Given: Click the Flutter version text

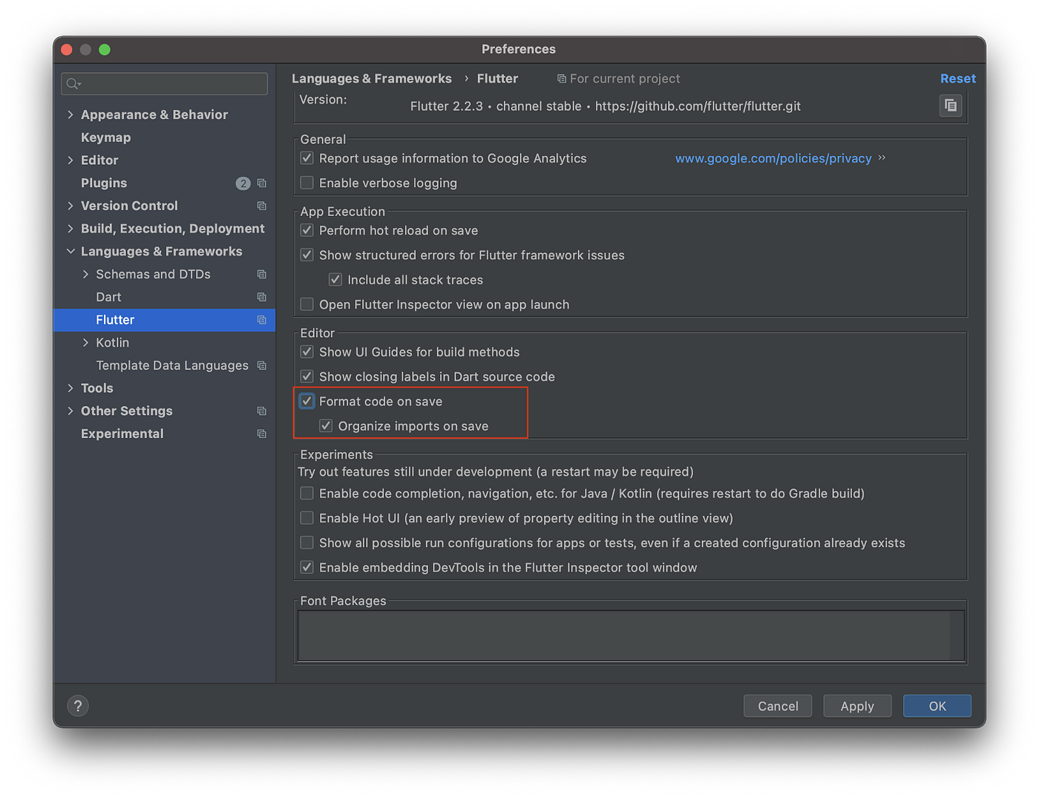Looking at the screenshot, I should pos(606,106).
